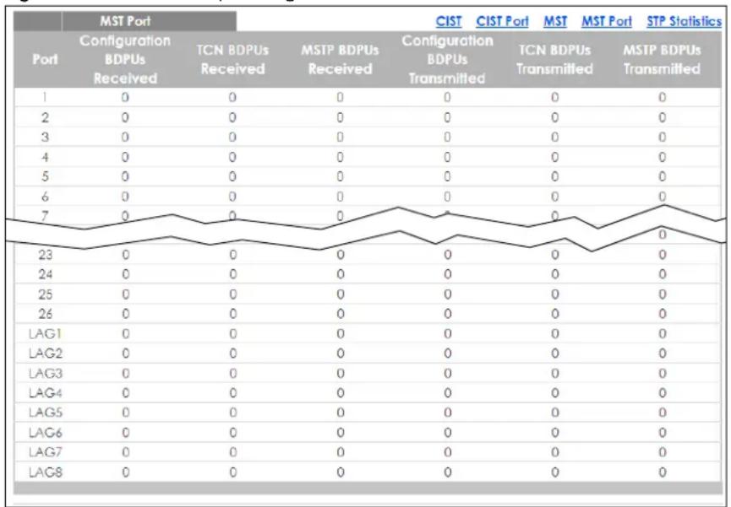View the STP Statistics link
This screenshot has height=507, width=731.
click(684, 21)
